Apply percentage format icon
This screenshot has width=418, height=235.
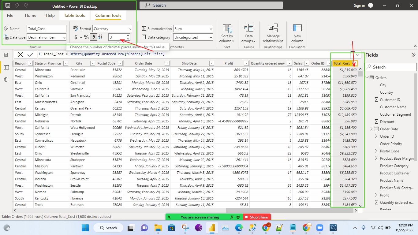86,37
